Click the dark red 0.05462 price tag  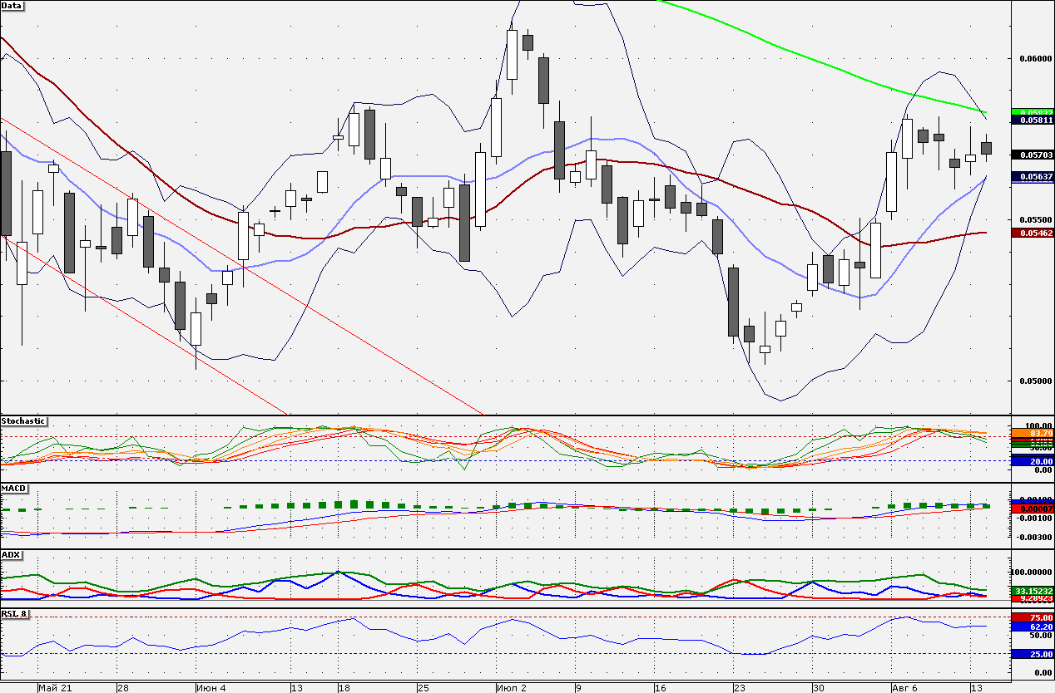1033,233
